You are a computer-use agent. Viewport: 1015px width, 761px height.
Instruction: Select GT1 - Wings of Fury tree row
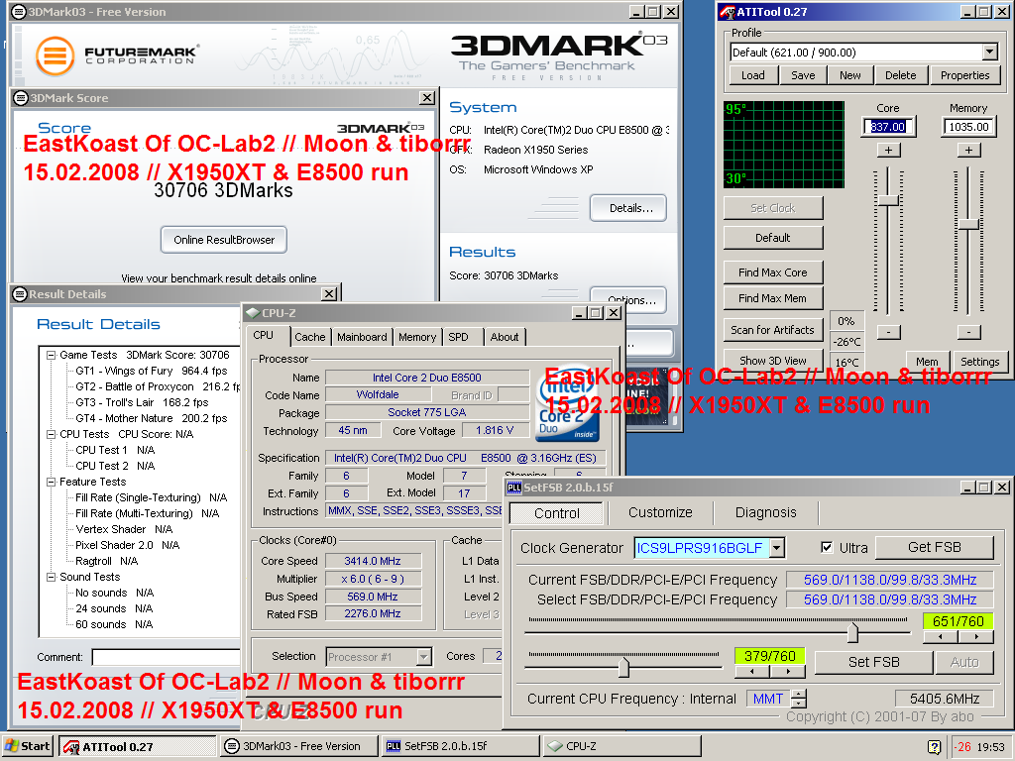click(x=152, y=371)
